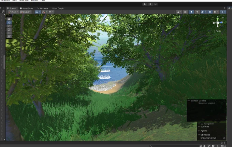The width and height of the screenshot is (232, 147).
Task: Click the left panel vertical scrollbar
Action: point(4,62)
